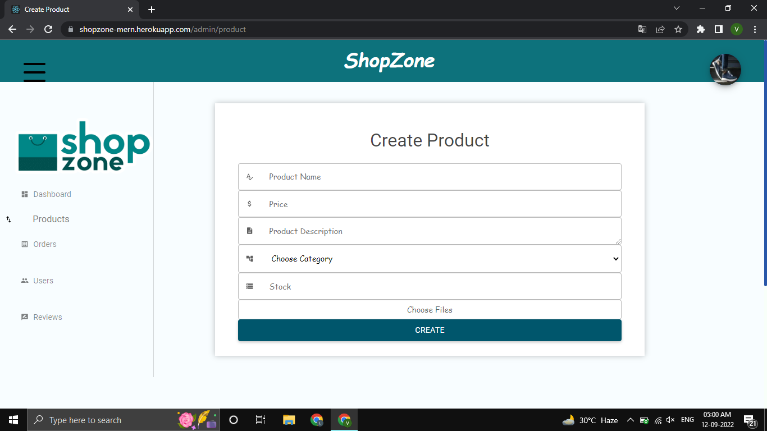767x431 pixels.
Task: Click the CREATE button
Action: (x=430, y=330)
